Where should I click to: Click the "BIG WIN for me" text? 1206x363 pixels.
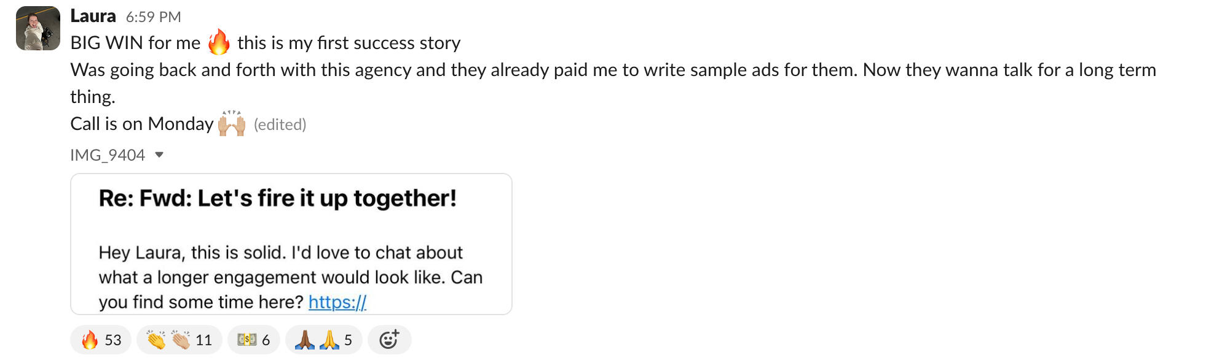(135, 43)
